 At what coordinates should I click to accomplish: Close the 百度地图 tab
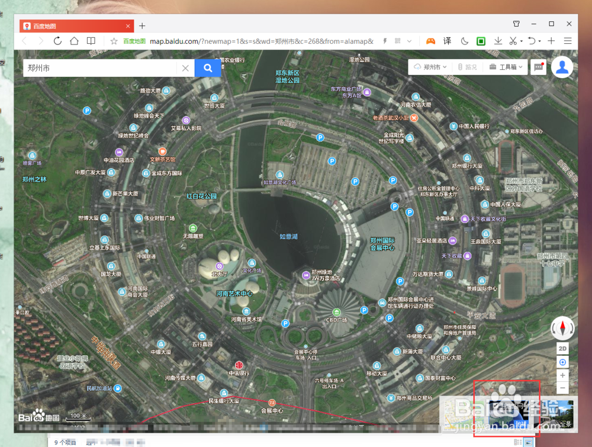point(128,26)
